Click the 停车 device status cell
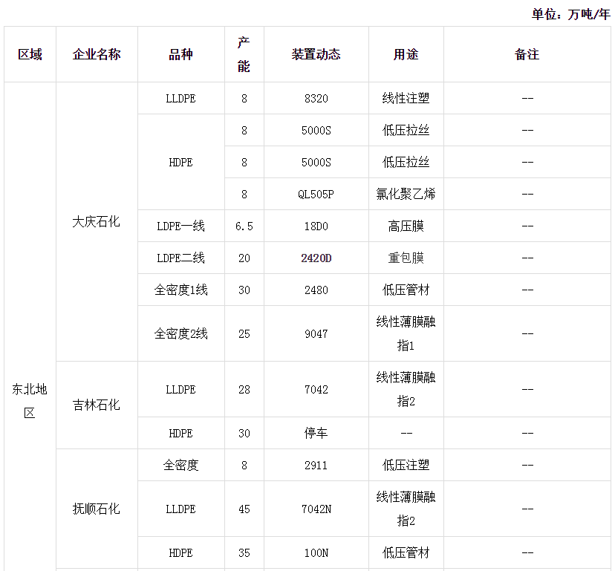The height and width of the screenshot is (571, 615). click(316, 433)
